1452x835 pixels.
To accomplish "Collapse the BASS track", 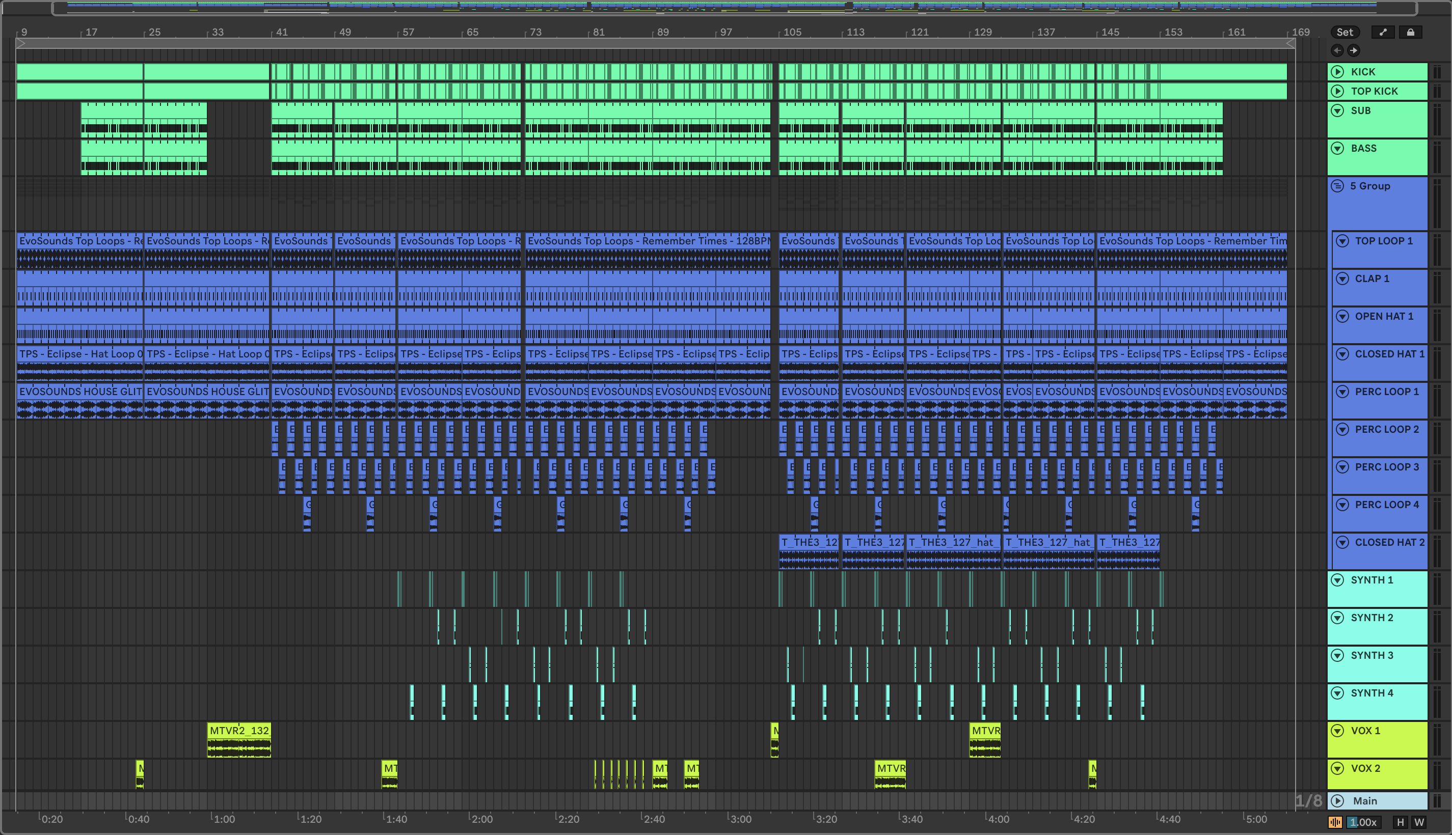I will tap(1337, 148).
